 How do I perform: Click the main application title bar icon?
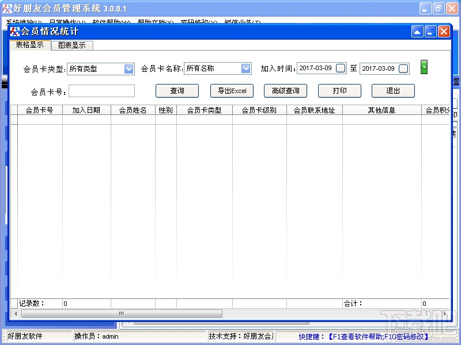(7, 9)
